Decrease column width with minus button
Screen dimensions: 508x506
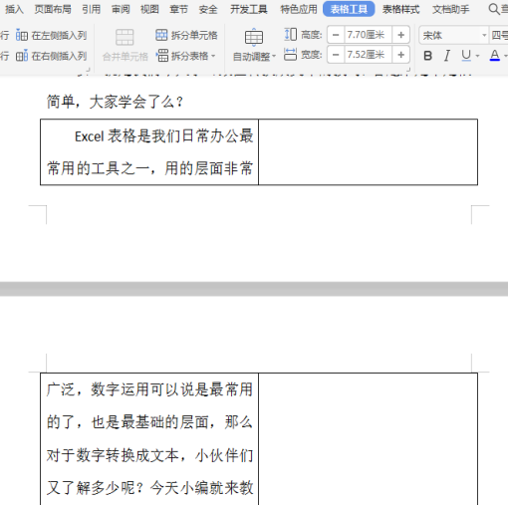(x=336, y=55)
